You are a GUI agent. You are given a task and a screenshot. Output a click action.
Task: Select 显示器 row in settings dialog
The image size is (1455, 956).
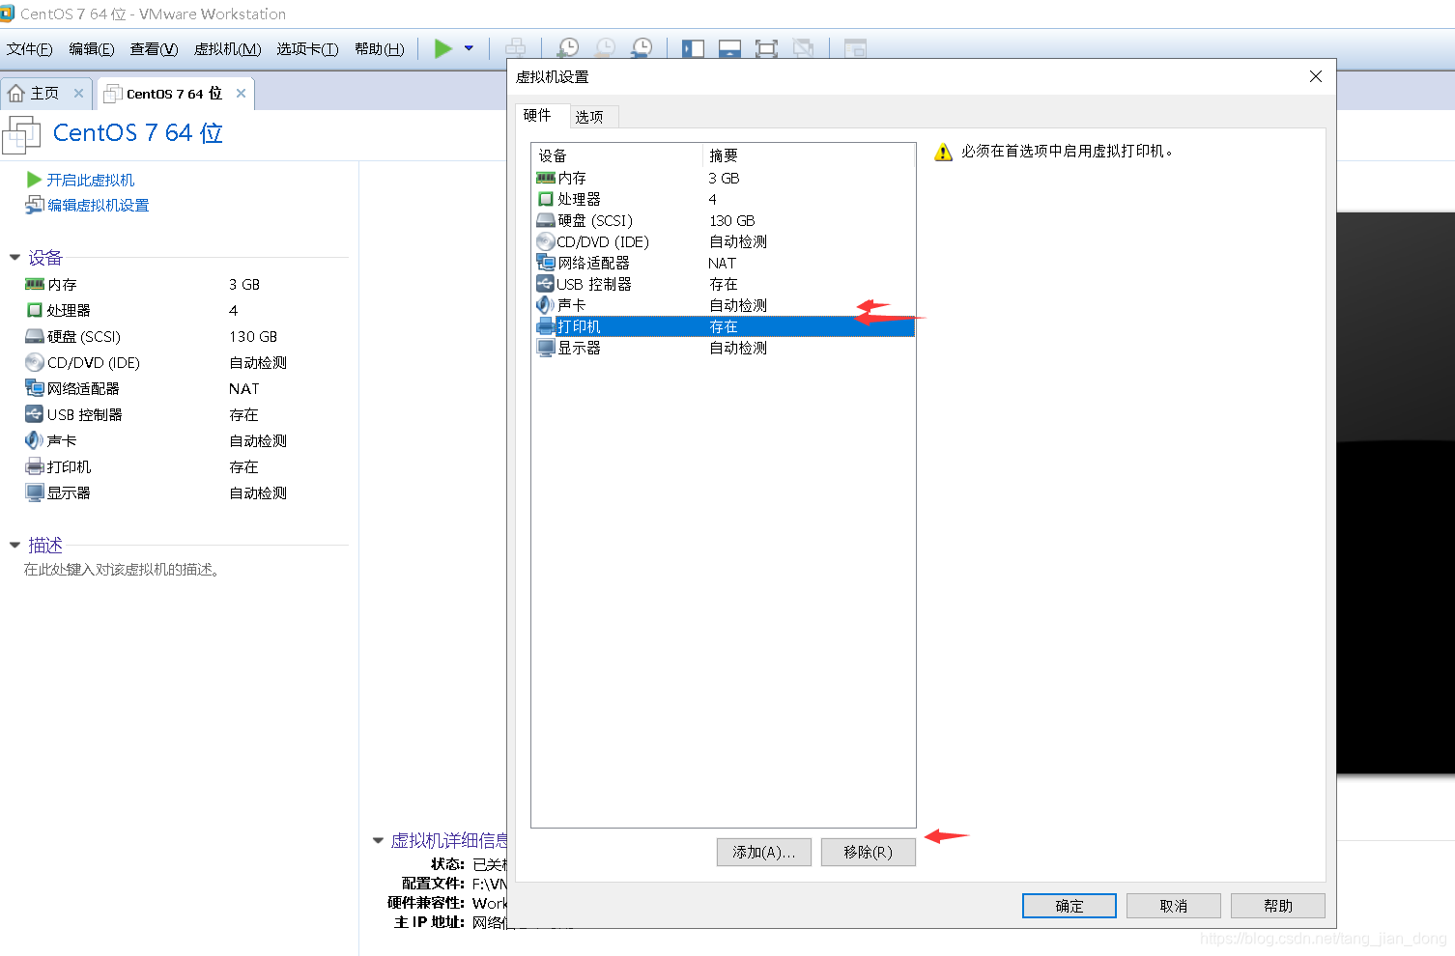[723, 348]
